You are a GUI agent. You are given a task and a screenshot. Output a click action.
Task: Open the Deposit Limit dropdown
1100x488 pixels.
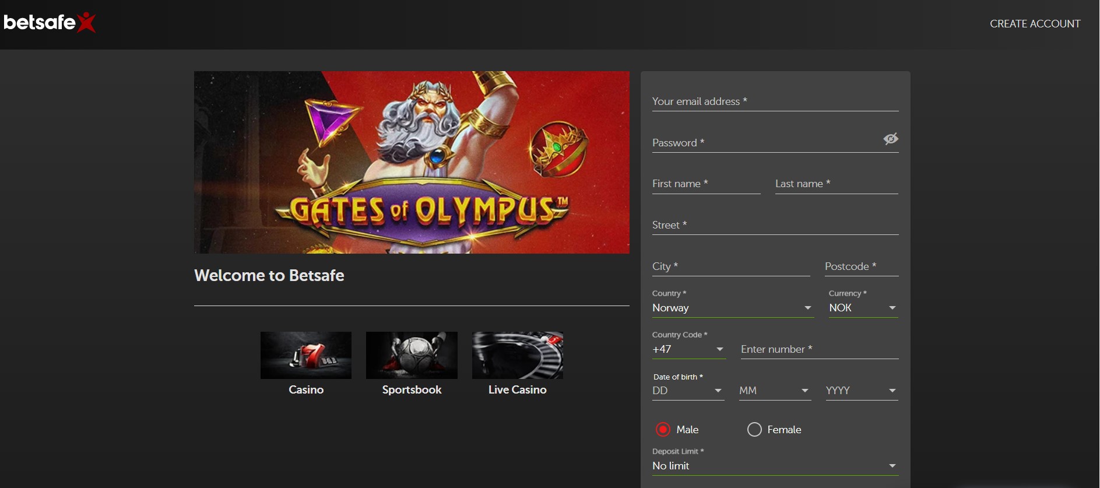click(x=775, y=466)
